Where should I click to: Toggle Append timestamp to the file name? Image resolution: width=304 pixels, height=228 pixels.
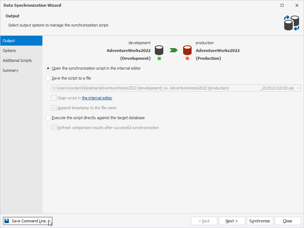coord(54,108)
